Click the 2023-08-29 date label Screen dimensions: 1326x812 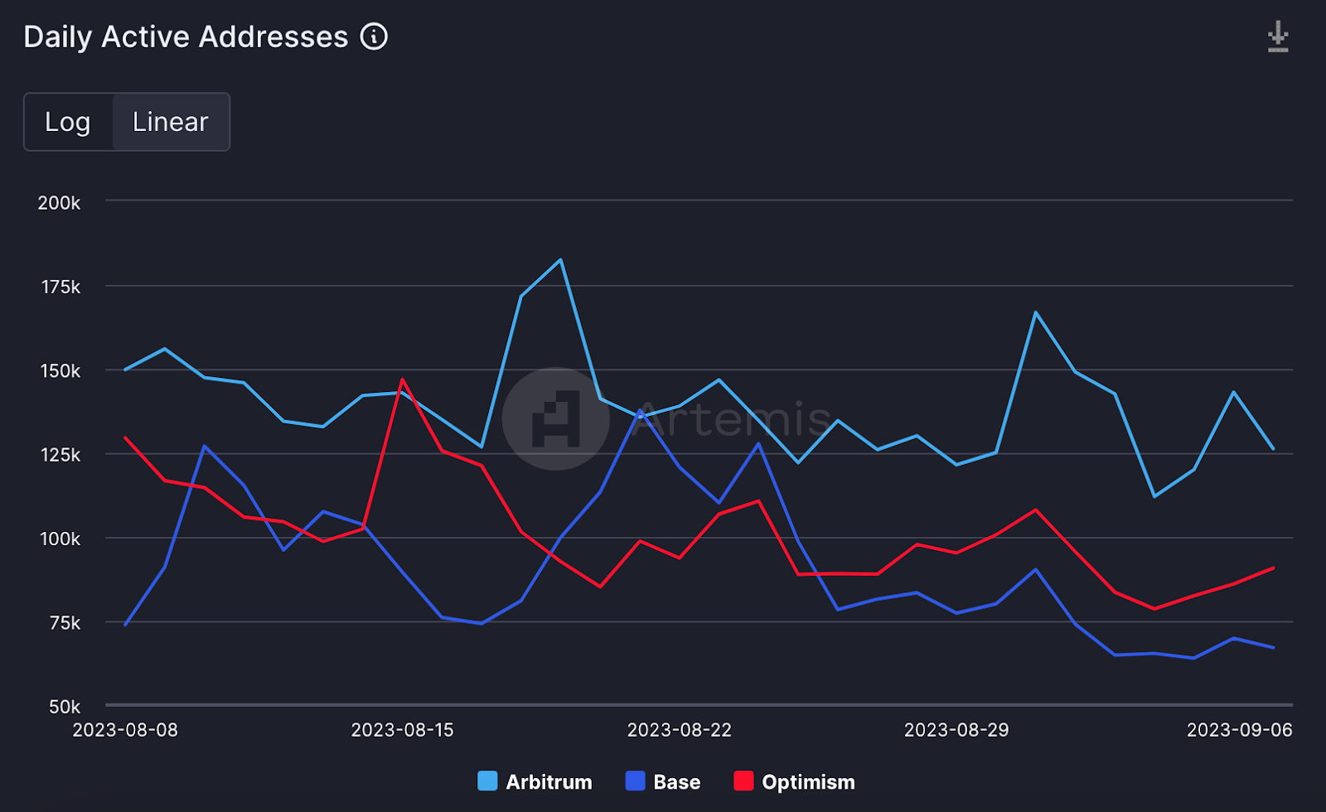coord(956,730)
